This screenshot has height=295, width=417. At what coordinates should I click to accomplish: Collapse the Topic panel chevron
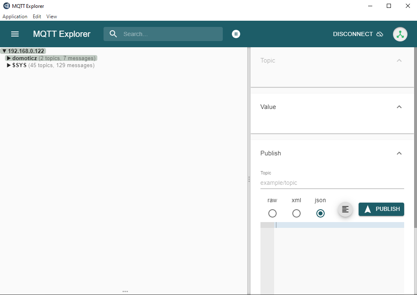(399, 60)
